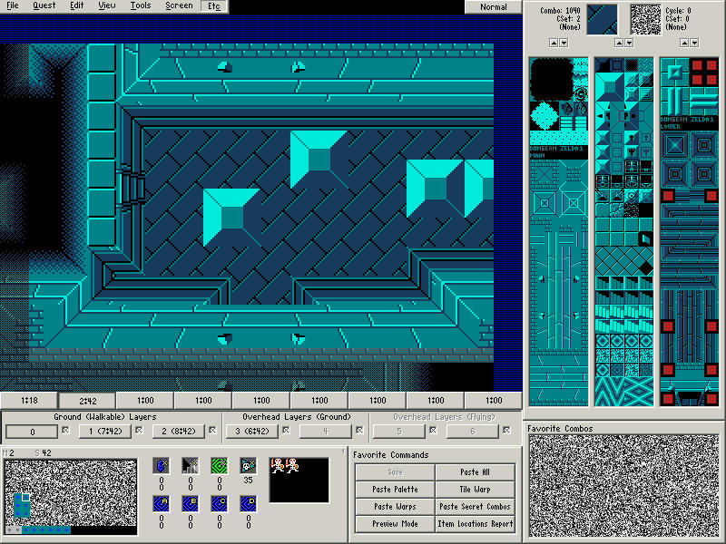
Task: Open the File menu
Action: [13, 6]
